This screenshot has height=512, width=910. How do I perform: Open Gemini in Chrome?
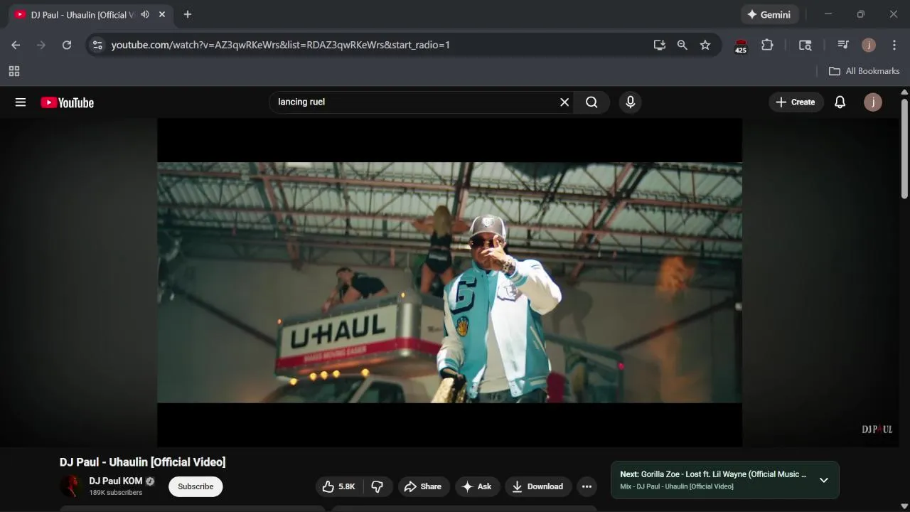(x=769, y=14)
